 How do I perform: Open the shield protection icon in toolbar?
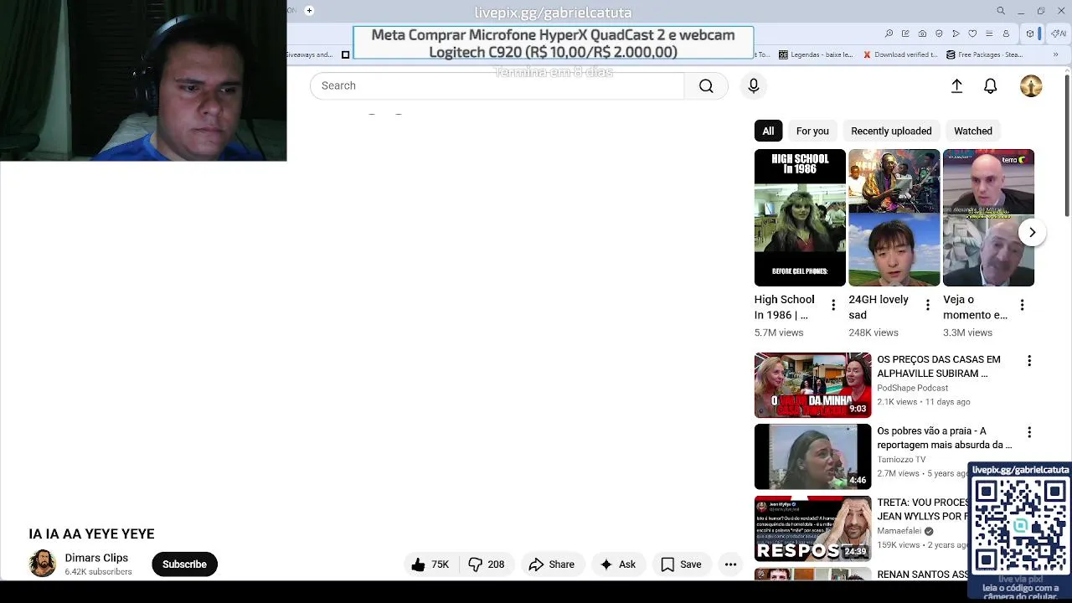point(939,33)
